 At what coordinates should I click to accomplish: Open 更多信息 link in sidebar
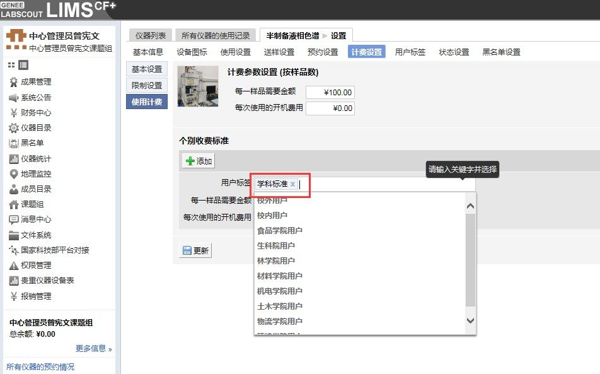point(93,349)
